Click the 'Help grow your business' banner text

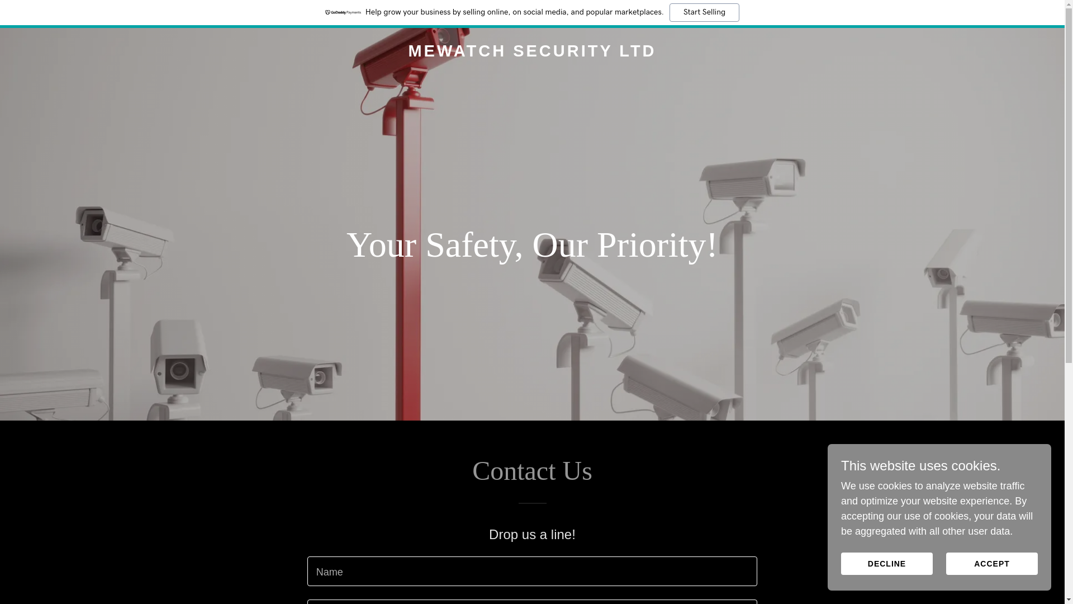[x=514, y=12]
